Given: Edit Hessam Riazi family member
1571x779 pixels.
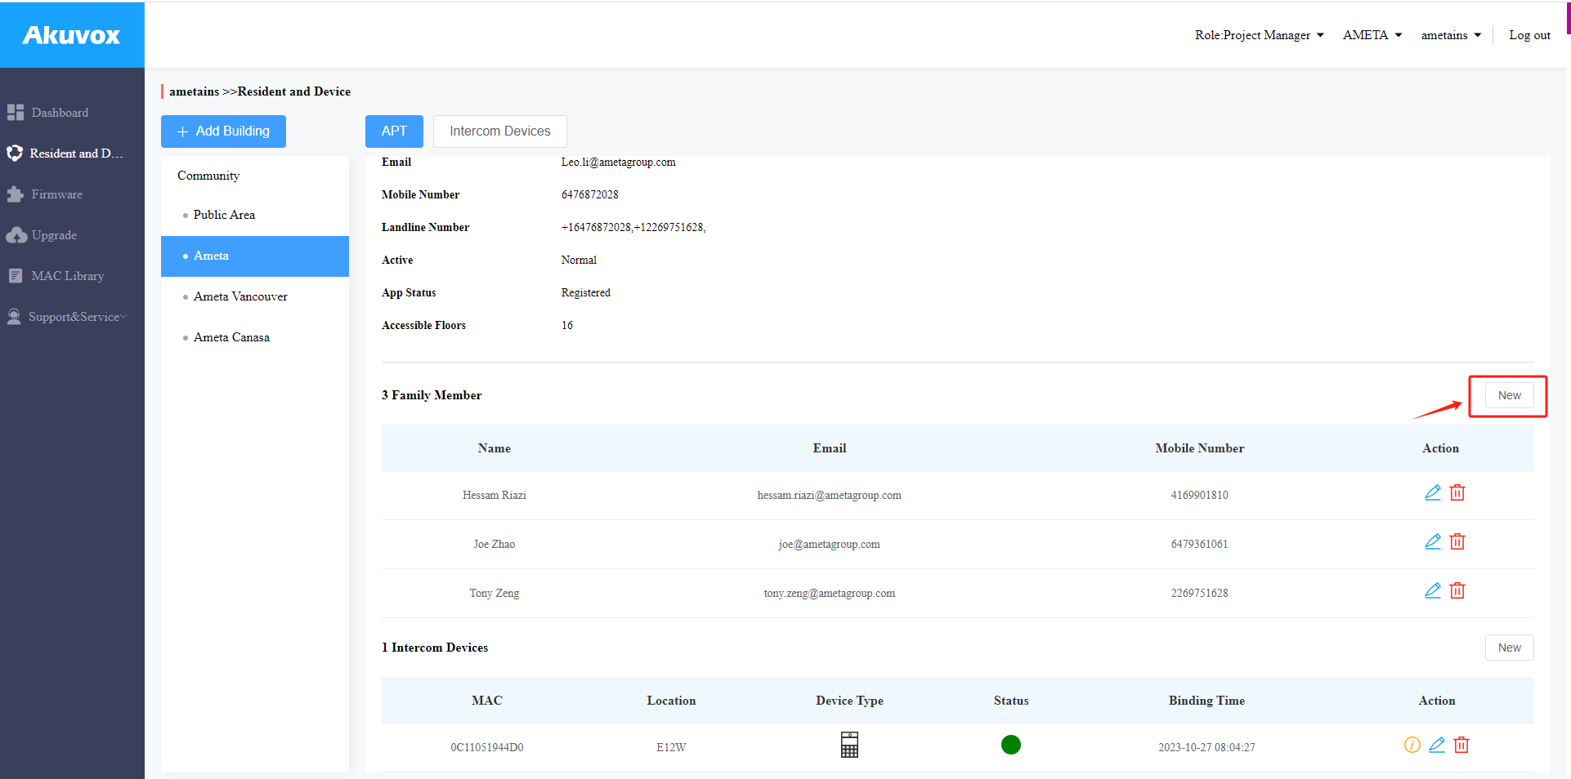Looking at the screenshot, I should click(x=1433, y=492).
